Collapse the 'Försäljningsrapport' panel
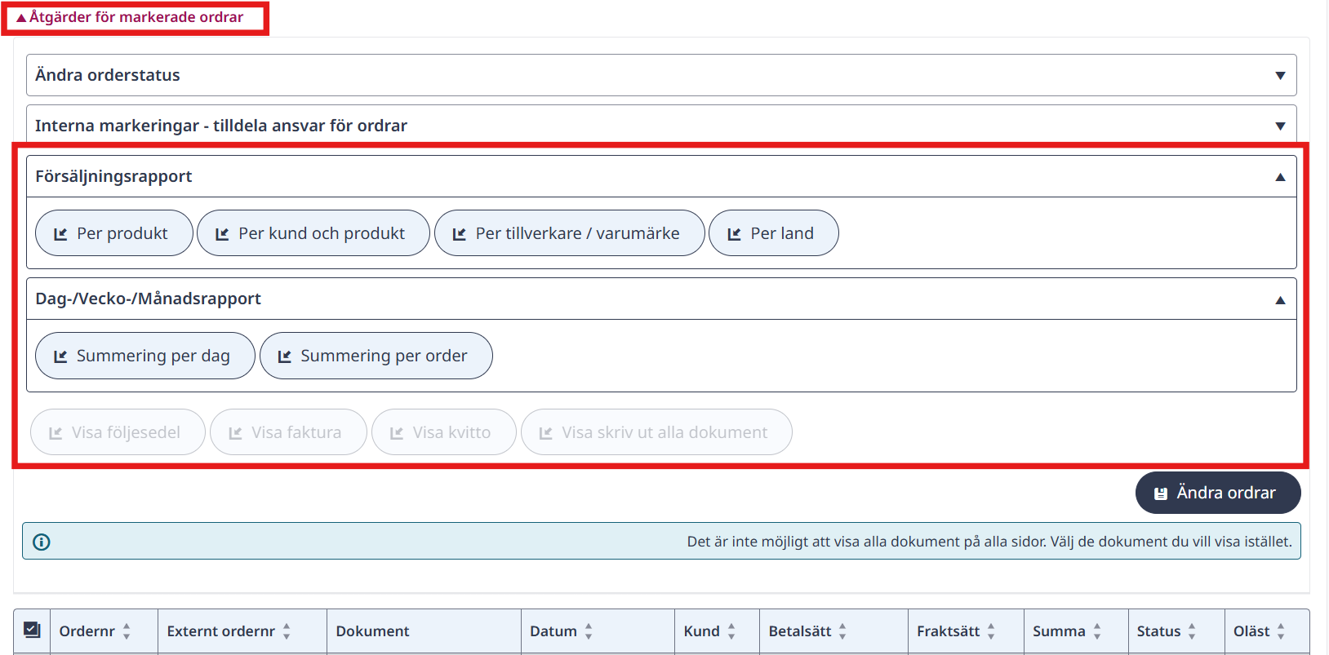1329x655 pixels. 661,176
